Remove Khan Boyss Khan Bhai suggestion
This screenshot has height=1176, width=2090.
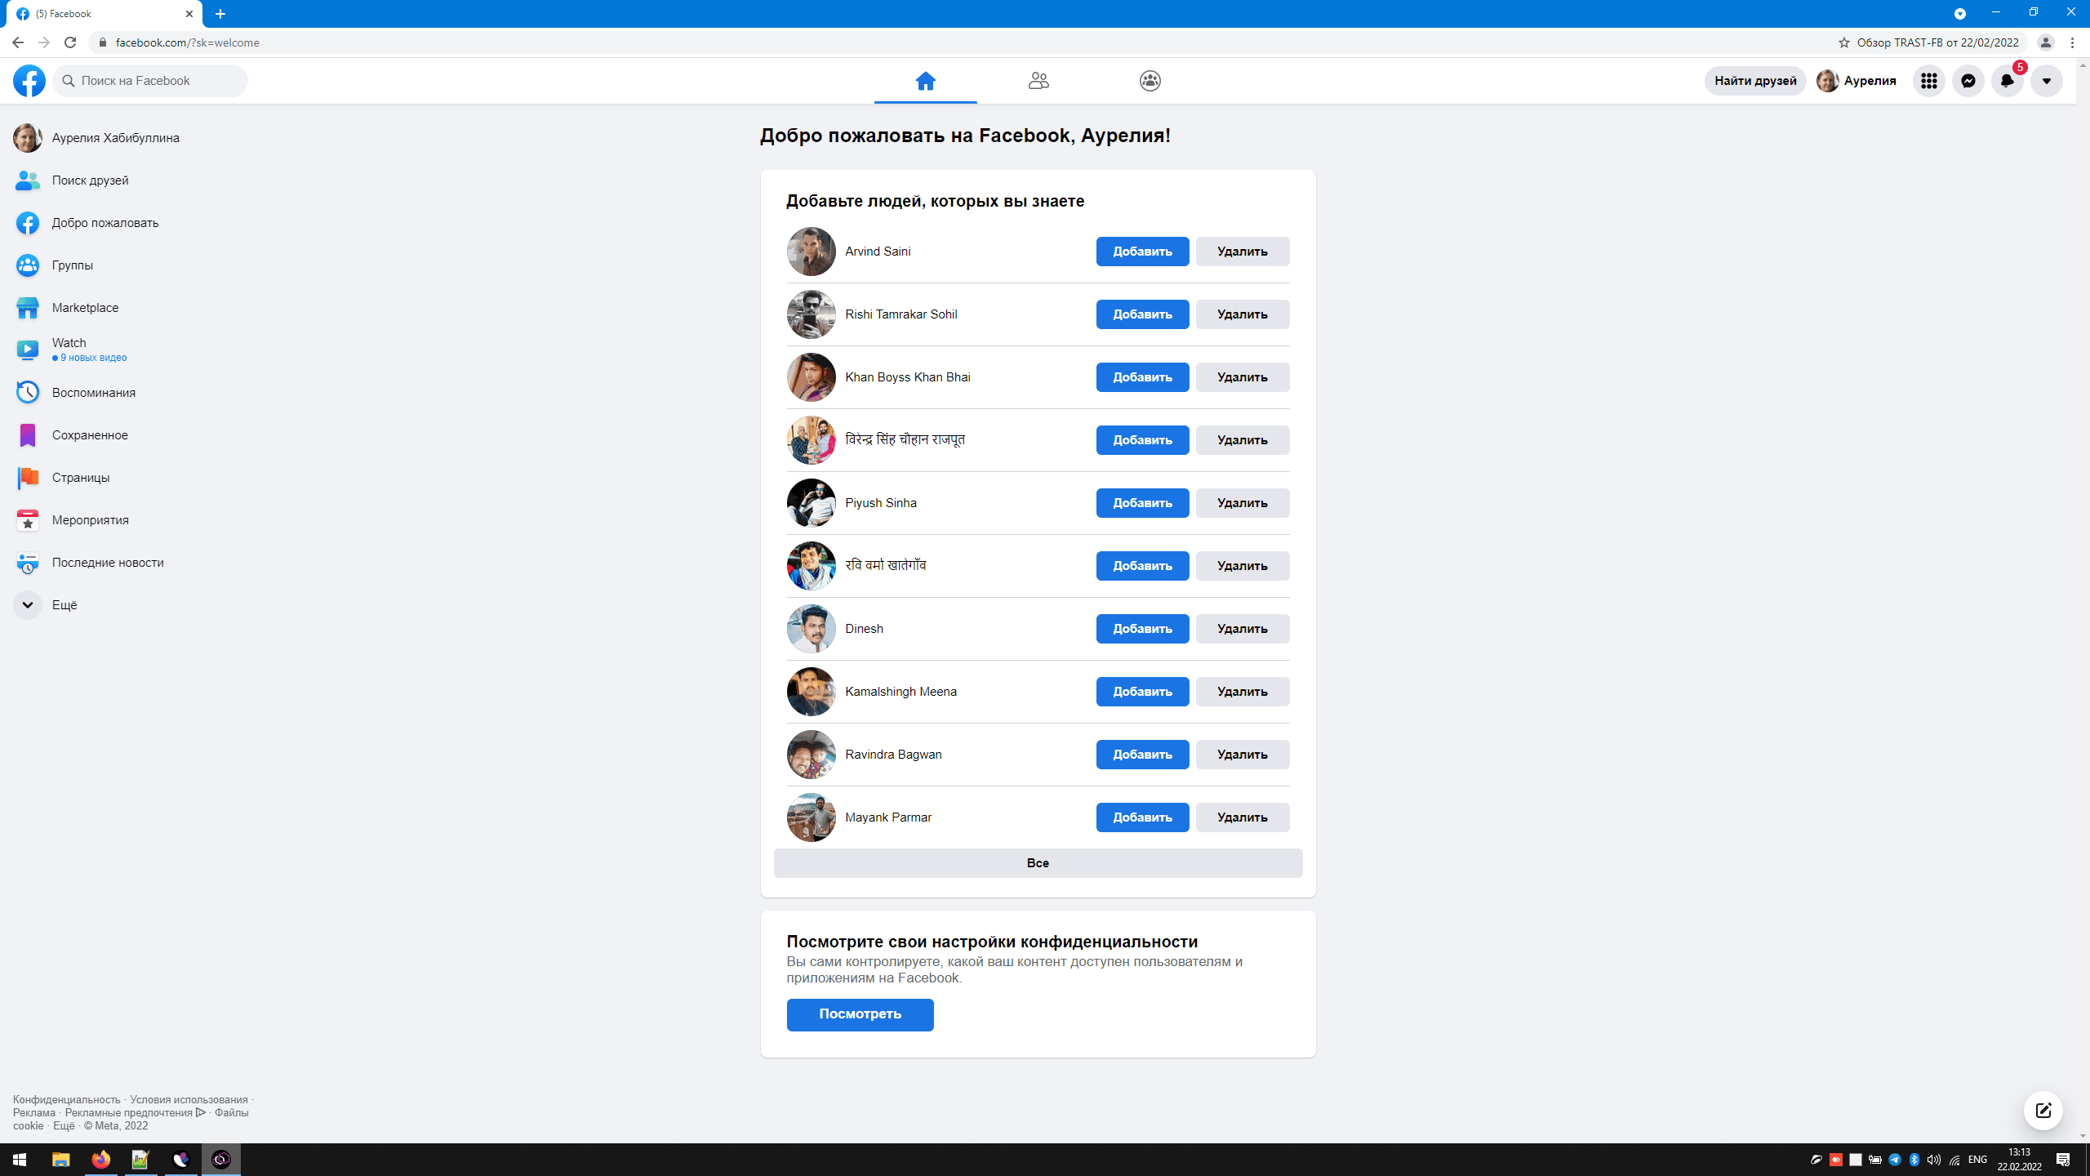1243,377
